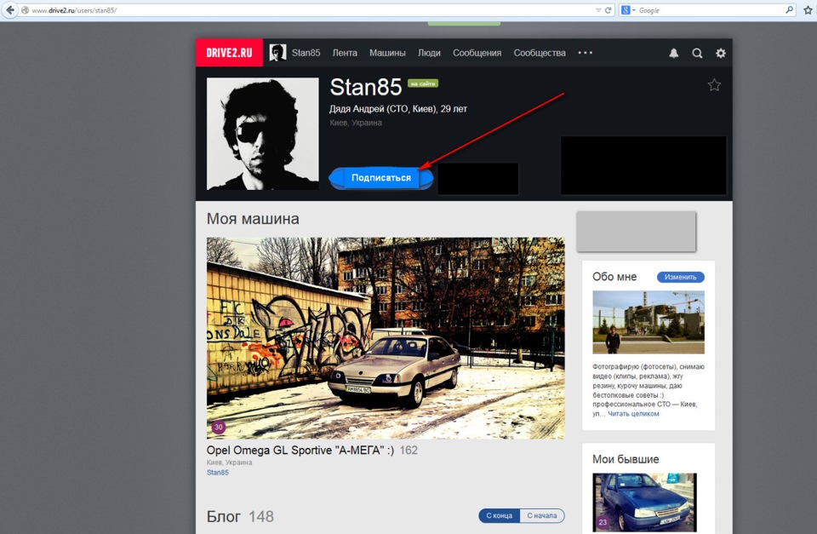Open the address bar history dropdown arrow
Viewport: 817px width, 534px height.
point(598,10)
